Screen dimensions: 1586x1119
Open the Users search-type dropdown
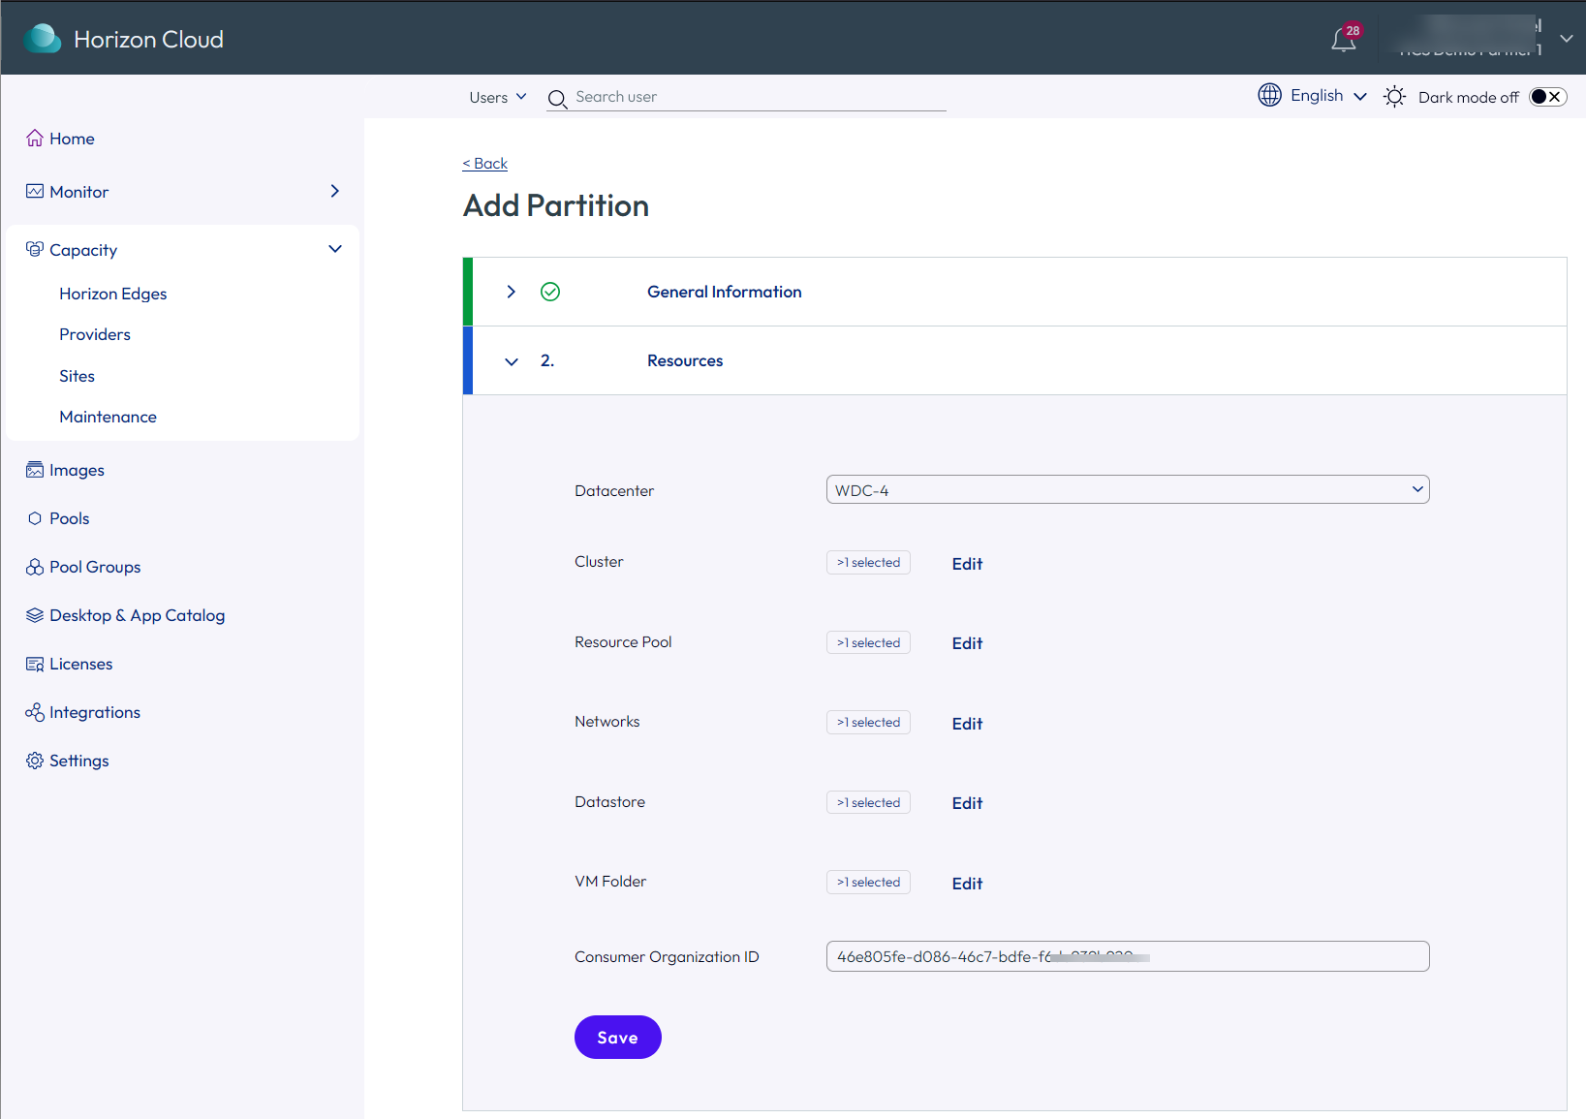(498, 97)
